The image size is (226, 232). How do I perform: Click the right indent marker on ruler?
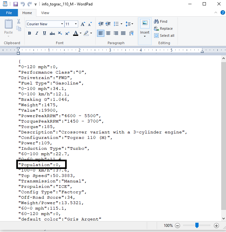(x=202, y=51)
